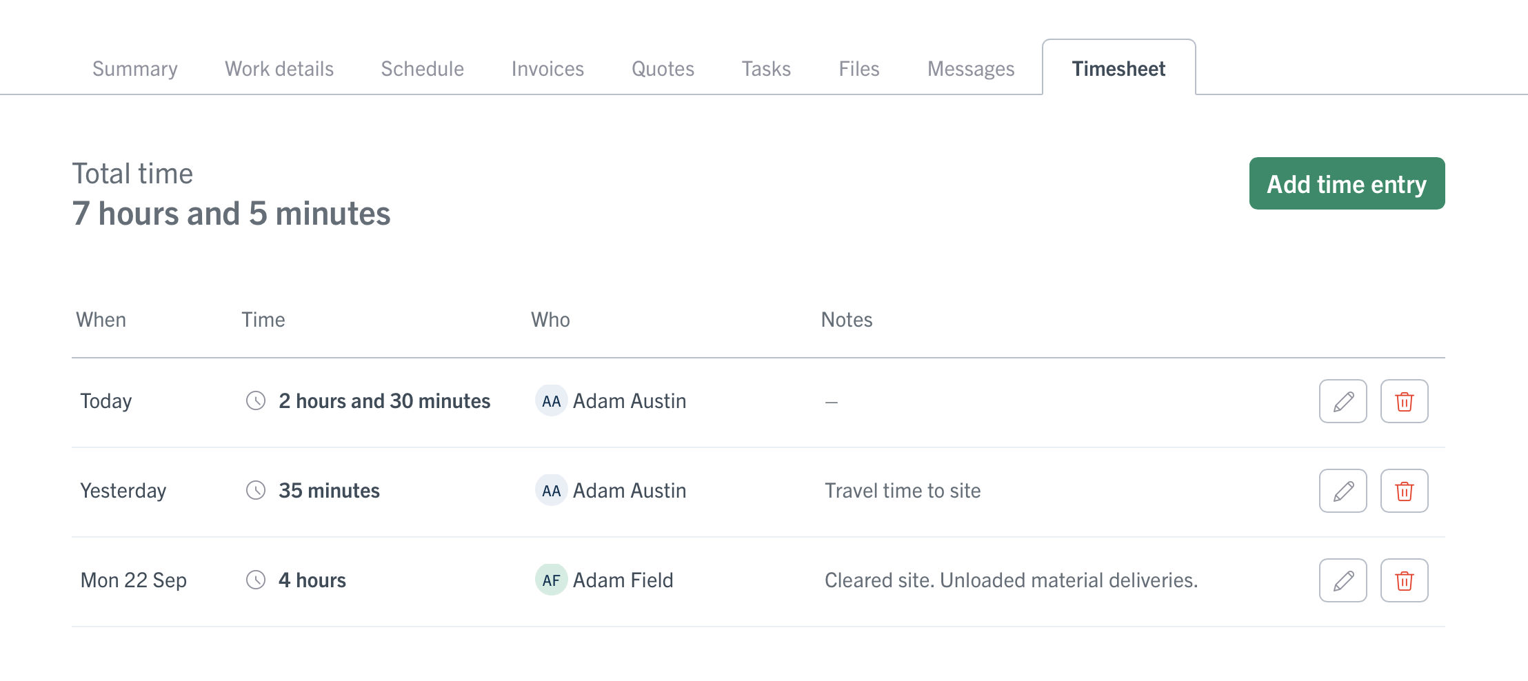Open the Tasks tab
1528x681 pixels.
coord(766,69)
